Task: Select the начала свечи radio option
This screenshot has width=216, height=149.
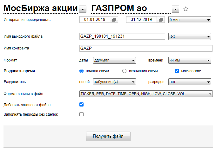Action: (82, 71)
